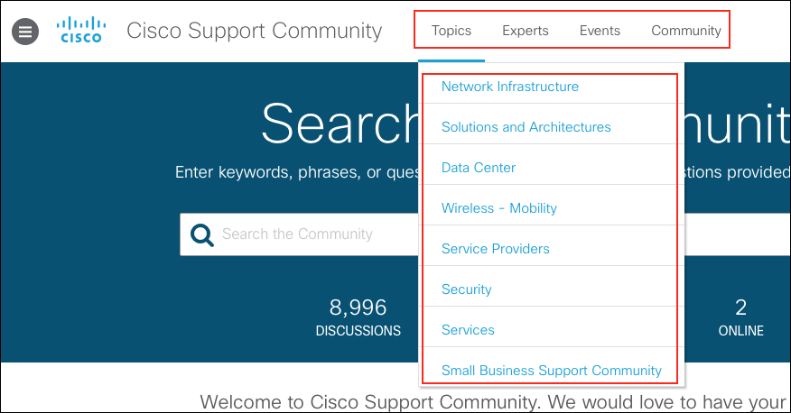Open the hamburger menu icon
The width and height of the screenshot is (791, 413).
[x=25, y=32]
